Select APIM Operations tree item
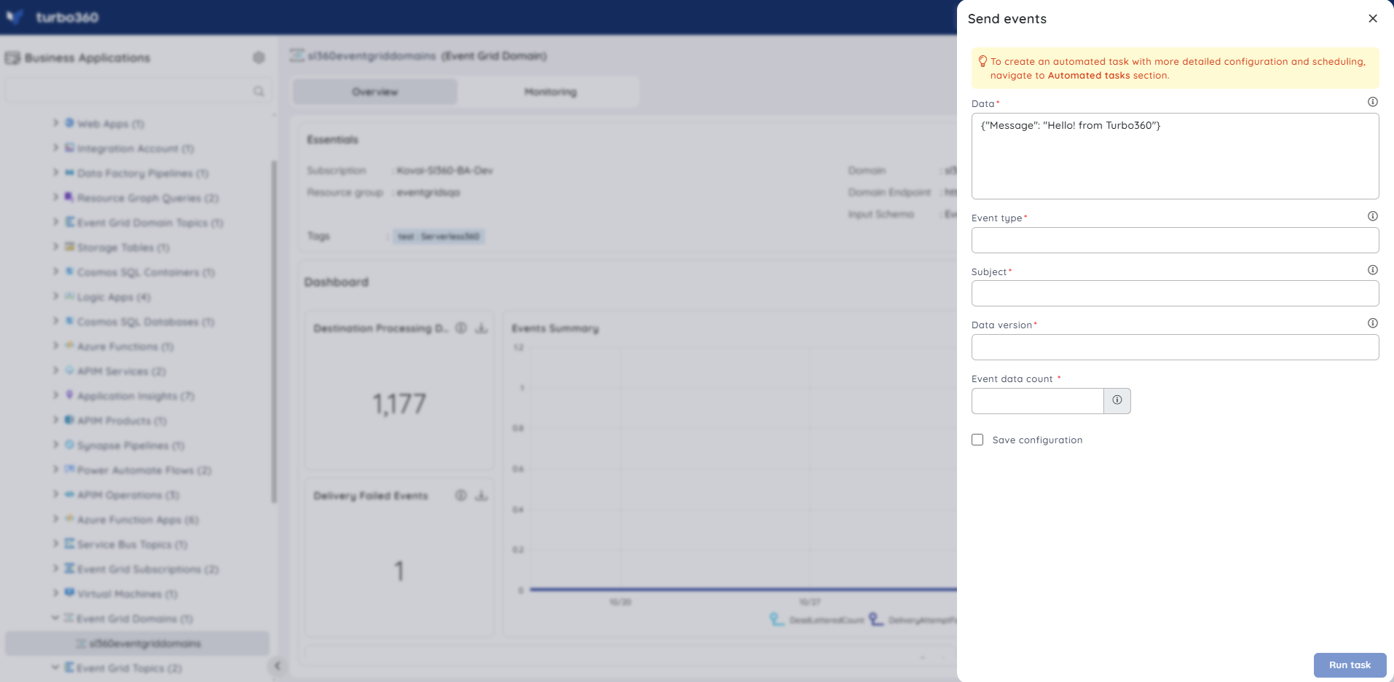The height and width of the screenshot is (682, 1394). point(128,495)
